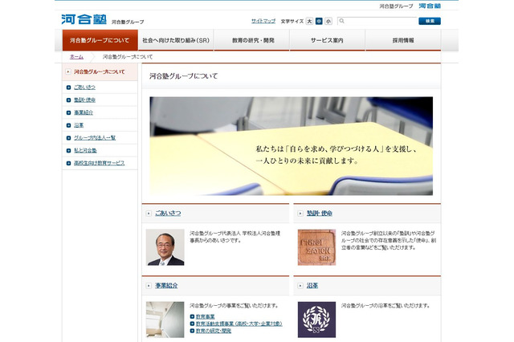Click the chairman portrait thumbnail
The height and width of the screenshot is (342, 514).
point(165,247)
